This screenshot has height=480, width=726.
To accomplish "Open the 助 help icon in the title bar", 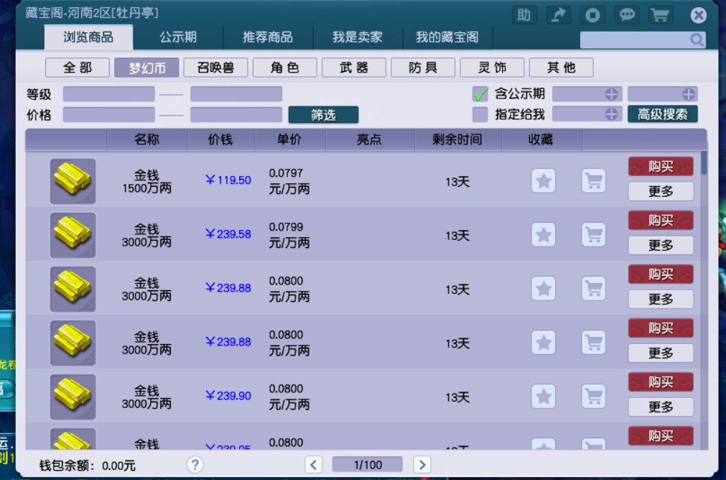I will [x=523, y=14].
